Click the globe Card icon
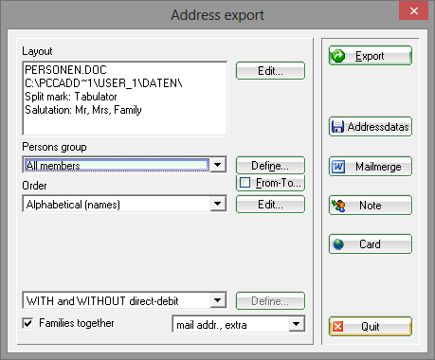Viewport: 435px width, 360px height. tap(338, 244)
